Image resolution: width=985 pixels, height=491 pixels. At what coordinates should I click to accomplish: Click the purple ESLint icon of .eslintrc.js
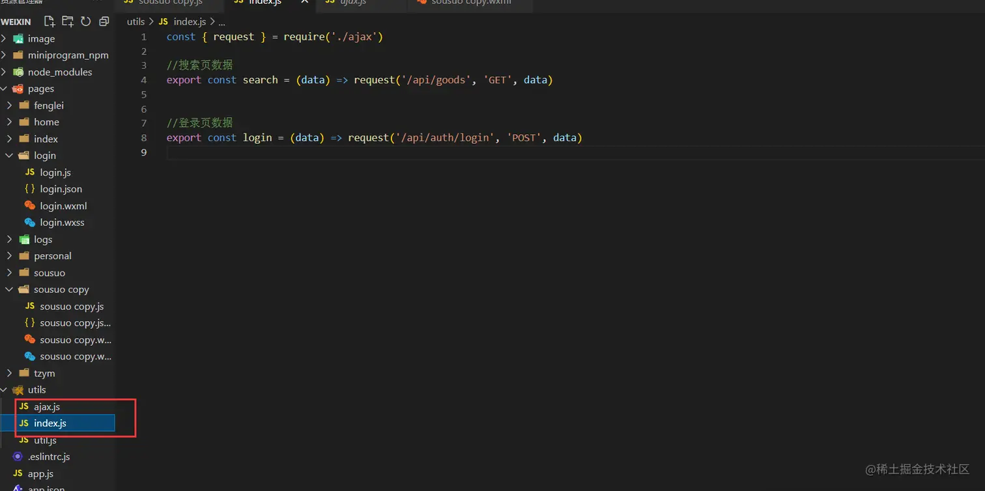click(x=18, y=457)
